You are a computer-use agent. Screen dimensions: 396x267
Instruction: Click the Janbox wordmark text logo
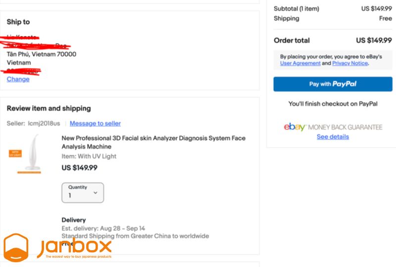click(x=75, y=247)
